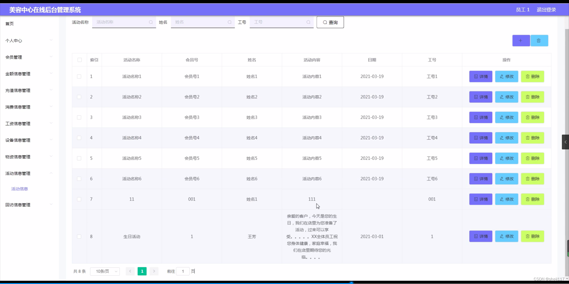Click the 查询 search button
569x284 pixels.
coord(330,22)
